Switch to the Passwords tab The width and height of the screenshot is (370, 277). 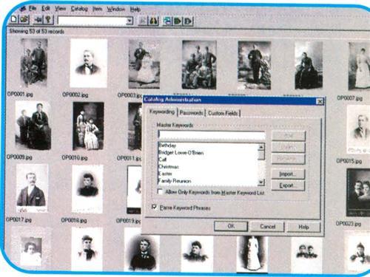tap(191, 113)
